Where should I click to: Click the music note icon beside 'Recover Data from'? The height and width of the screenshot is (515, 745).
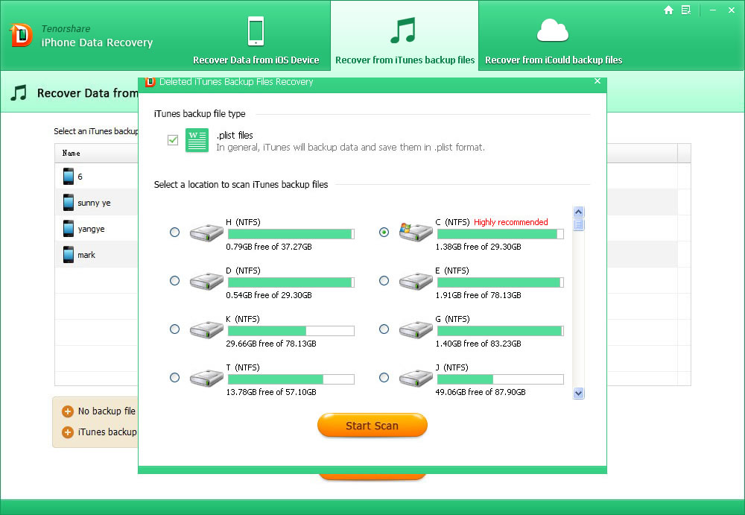click(x=19, y=92)
